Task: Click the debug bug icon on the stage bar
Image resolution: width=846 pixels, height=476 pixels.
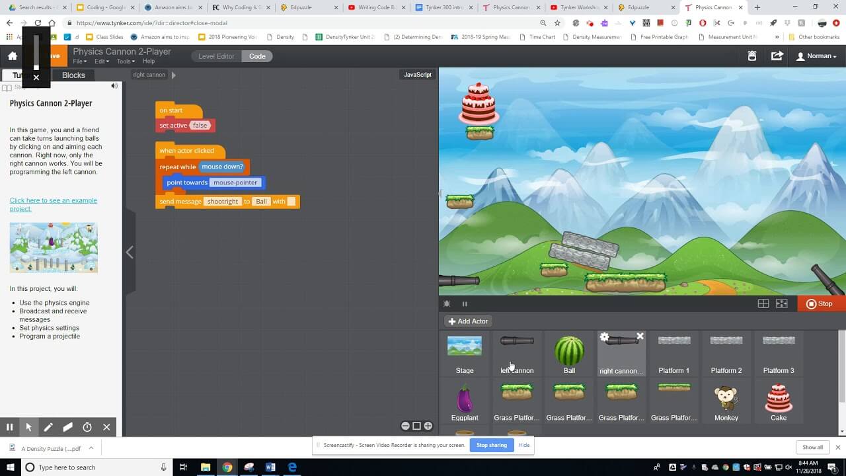Action: (x=447, y=303)
